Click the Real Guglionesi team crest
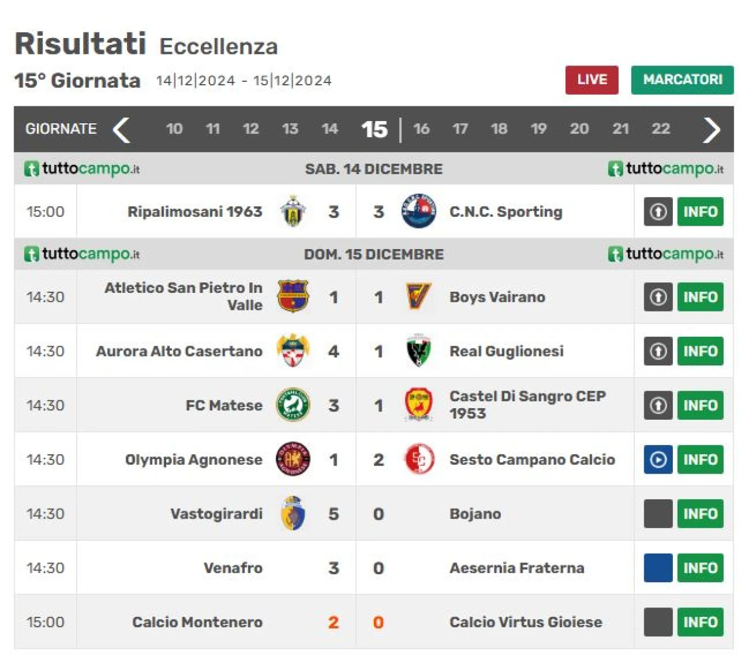 point(419,351)
